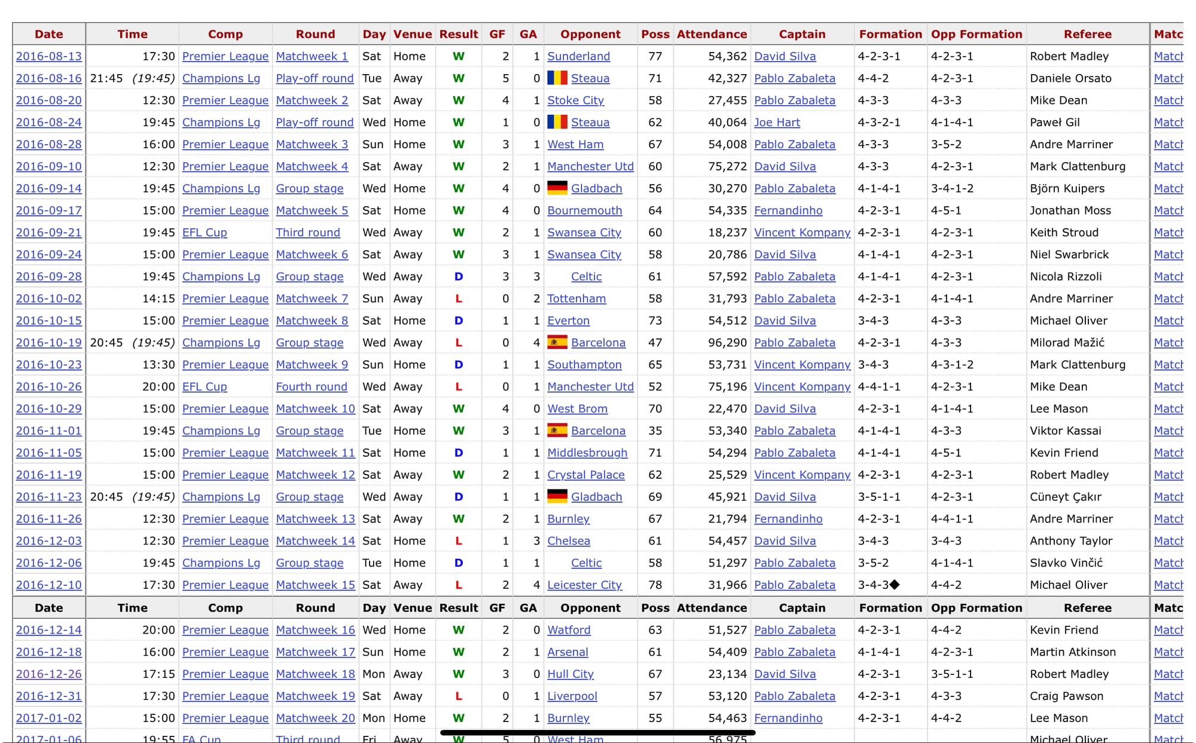Select time 14:15 in Matchweek 7 row
The height and width of the screenshot is (743, 1196).
[x=158, y=298]
